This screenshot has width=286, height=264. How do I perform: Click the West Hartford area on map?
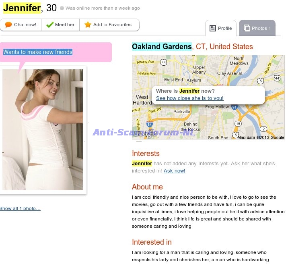tap(142, 100)
